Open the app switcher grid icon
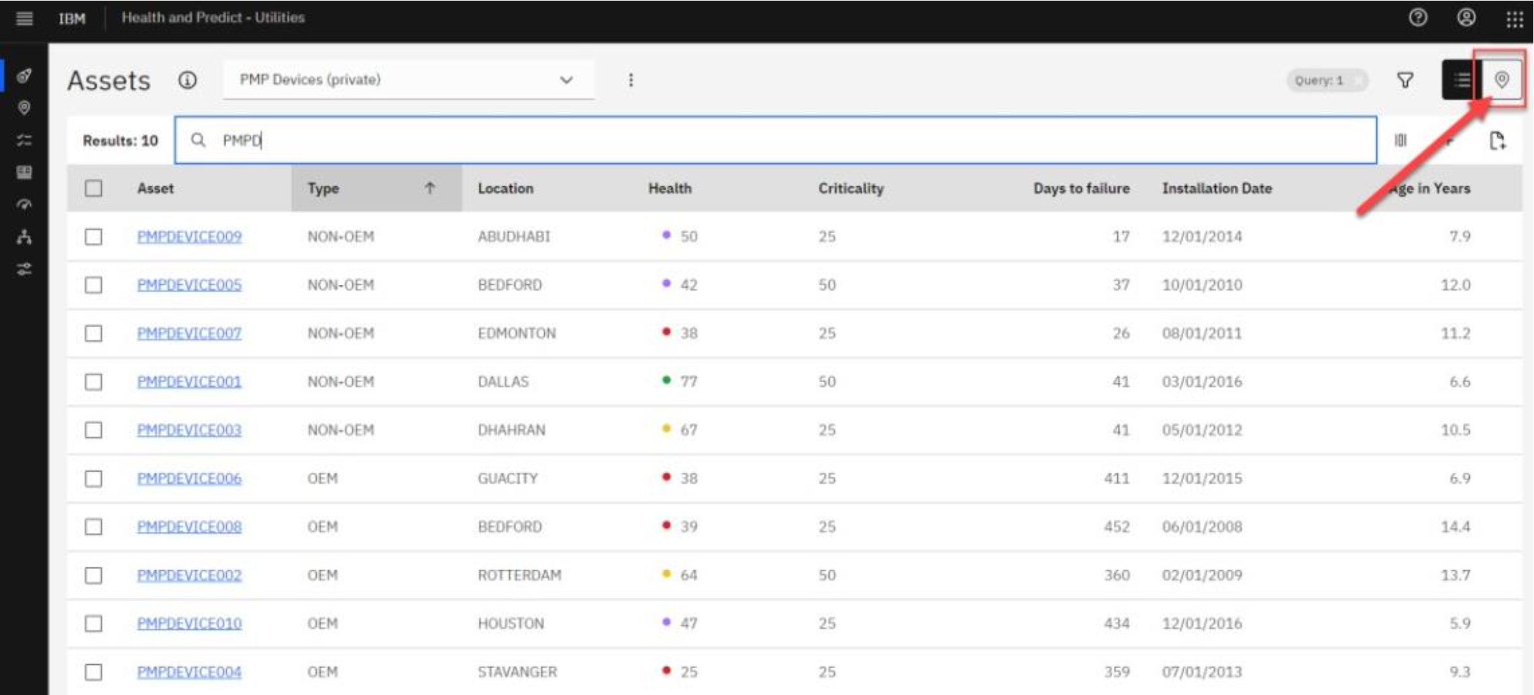This screenshot has width=1534, height=695. pos(1514,19)
